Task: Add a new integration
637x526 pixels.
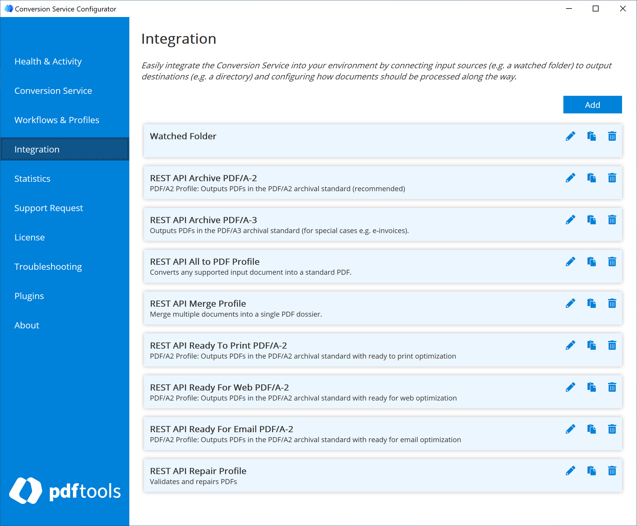Action: point(592,105)
